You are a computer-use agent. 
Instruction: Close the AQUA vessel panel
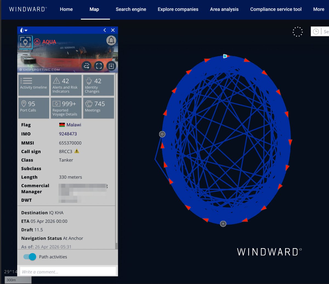(x=113, y=30)
